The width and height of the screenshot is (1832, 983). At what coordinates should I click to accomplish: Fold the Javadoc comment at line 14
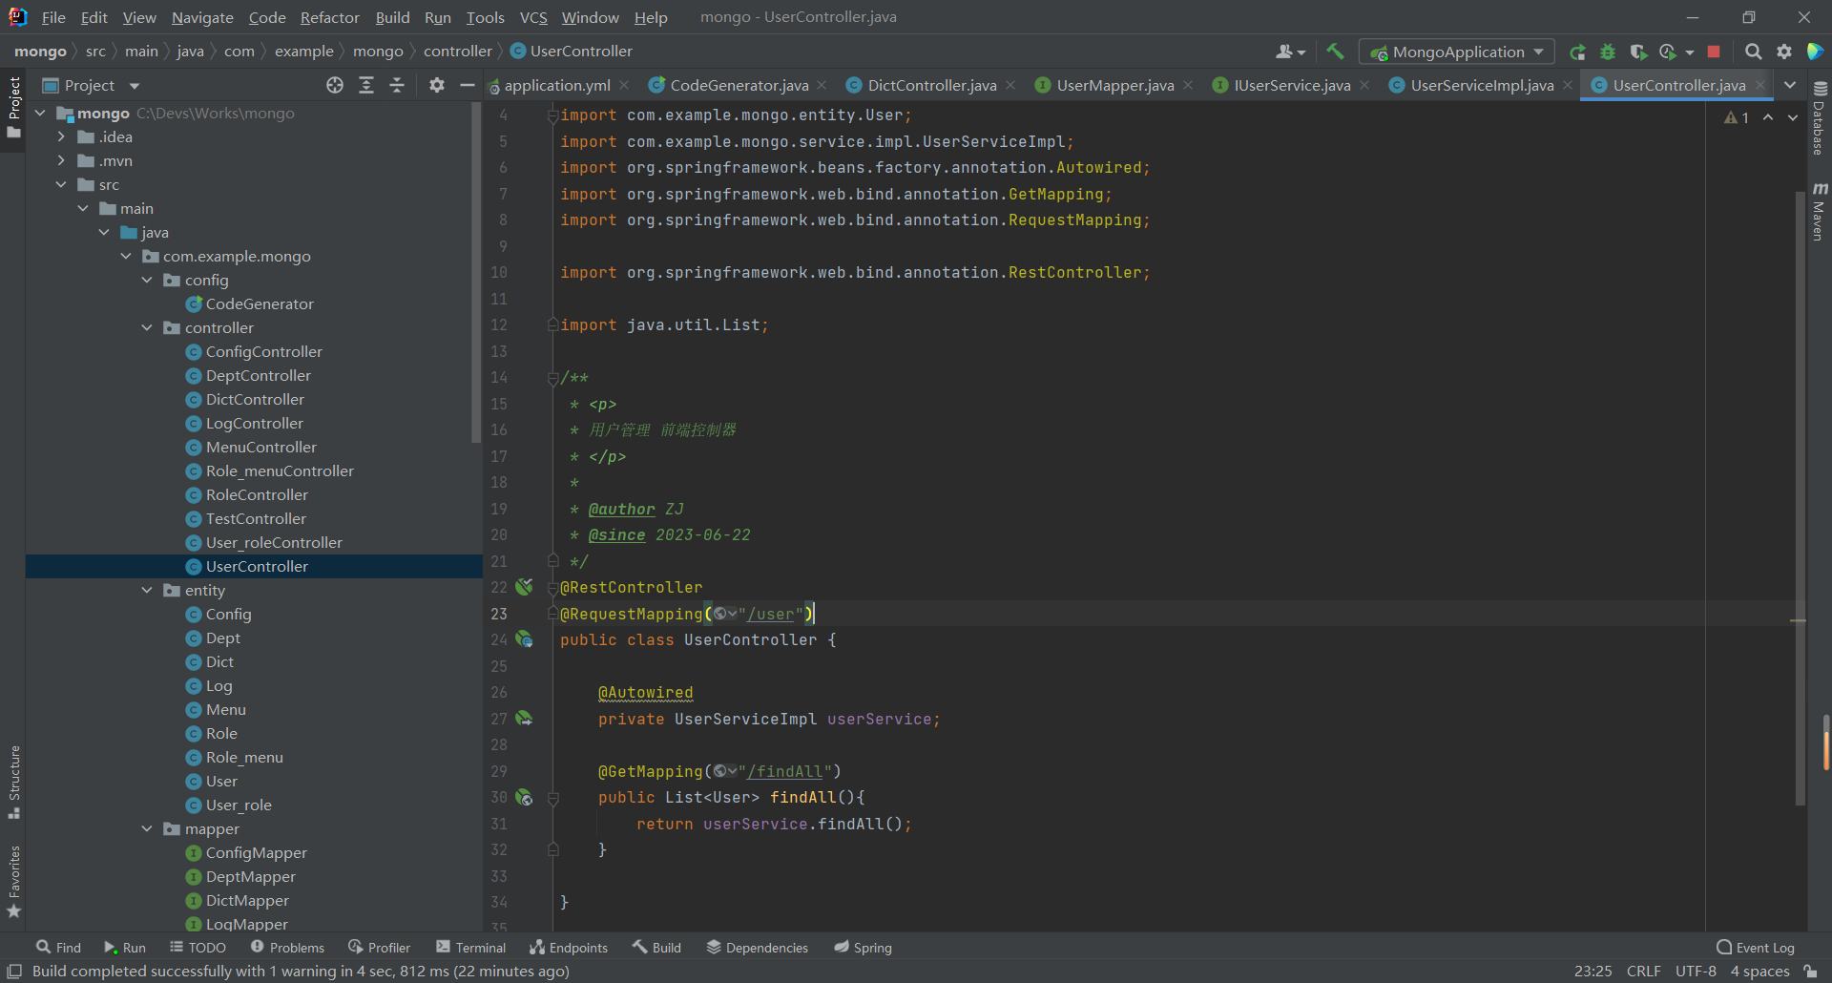tap(552, 378)
